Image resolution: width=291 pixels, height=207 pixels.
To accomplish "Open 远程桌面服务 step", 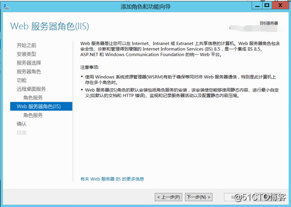I will pyautogui.click(x=31, y=89).
